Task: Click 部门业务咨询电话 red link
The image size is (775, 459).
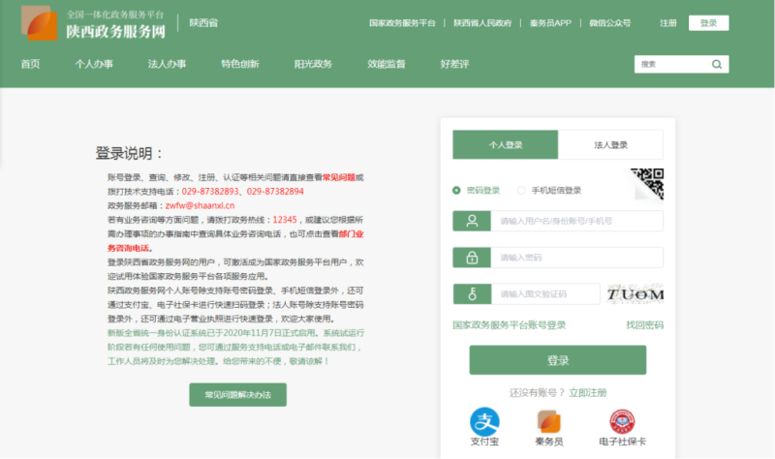Action: (x=235, y=240)
